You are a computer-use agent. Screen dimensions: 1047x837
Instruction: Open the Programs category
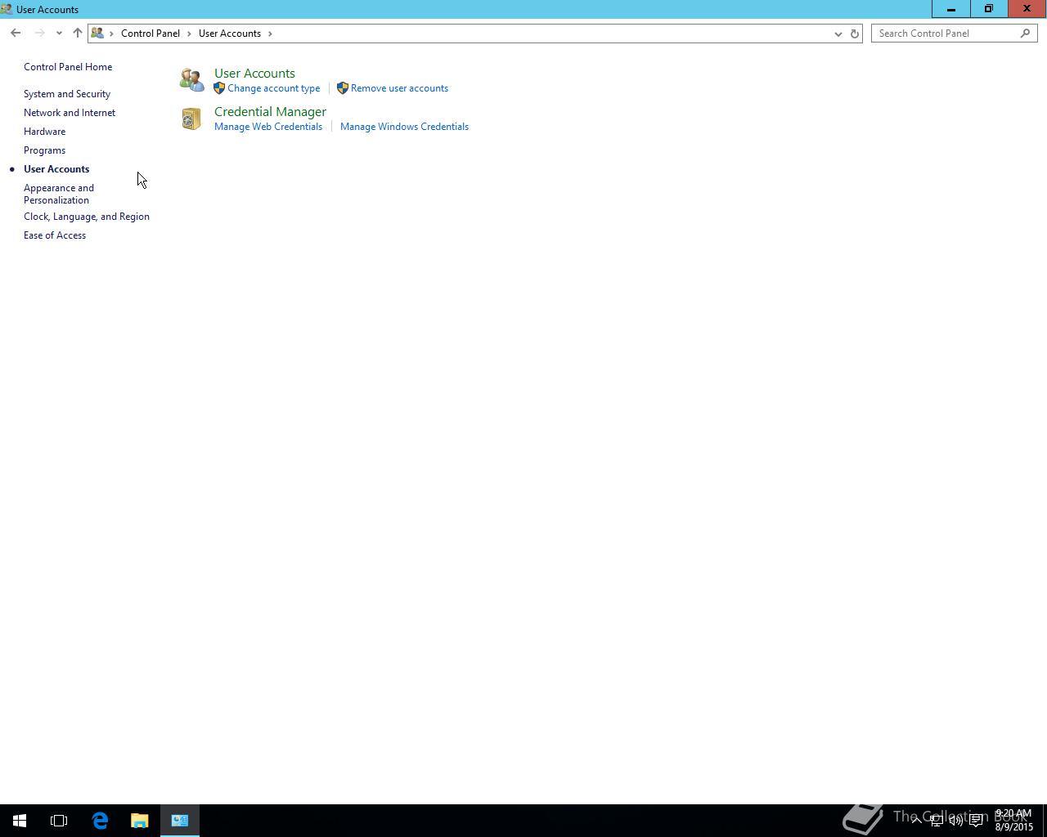pos(45,150)
